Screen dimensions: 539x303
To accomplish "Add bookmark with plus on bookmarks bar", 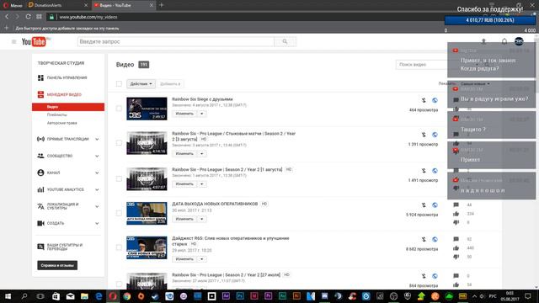I will [x=6, y=28].
